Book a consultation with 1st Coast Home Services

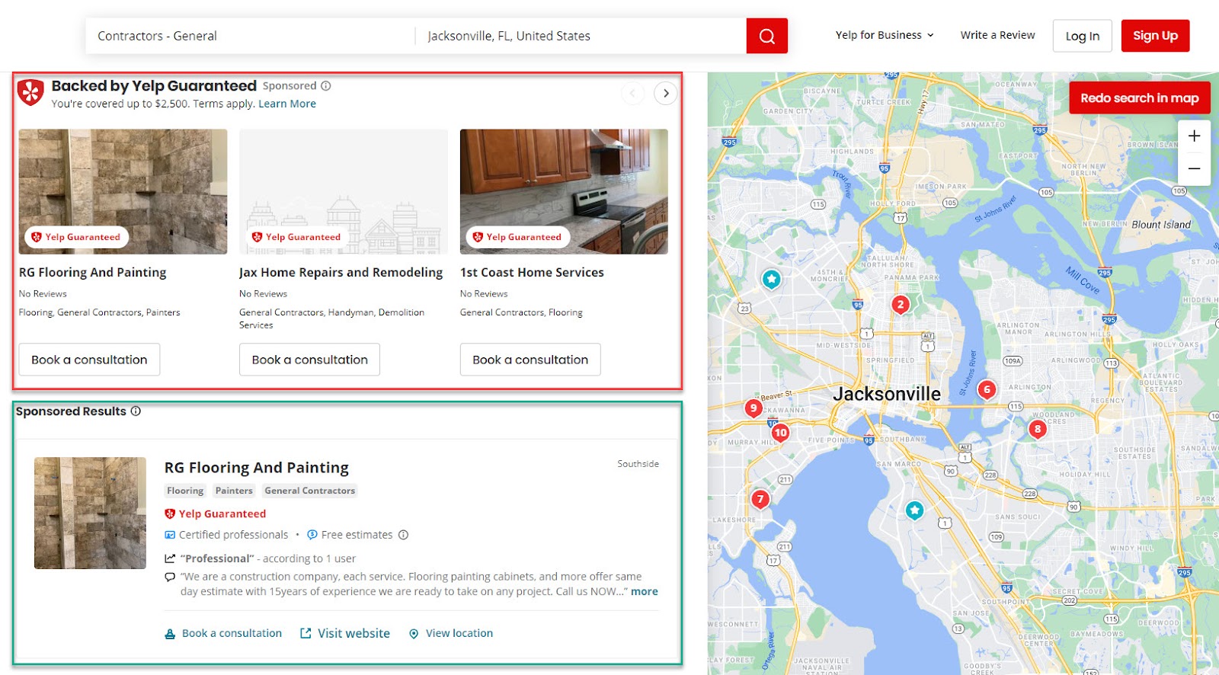tap(530, 360)
